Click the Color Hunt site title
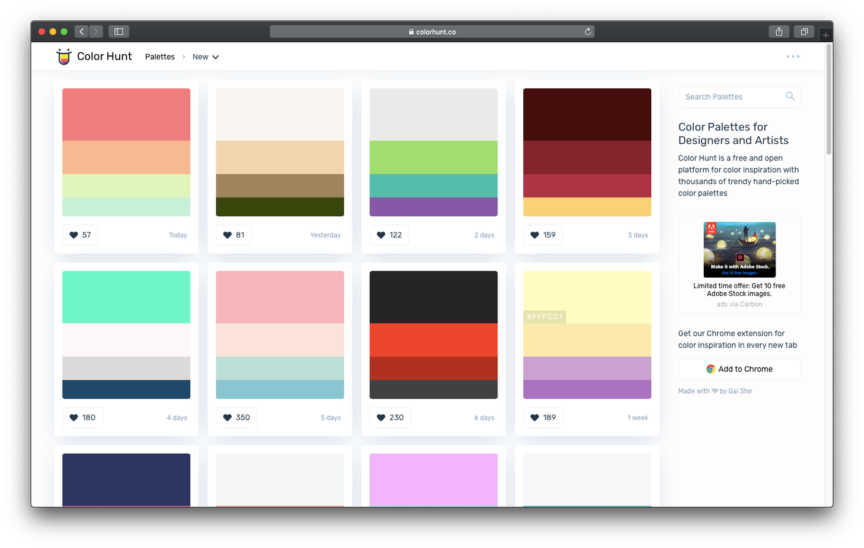 (x=104, y=57)
